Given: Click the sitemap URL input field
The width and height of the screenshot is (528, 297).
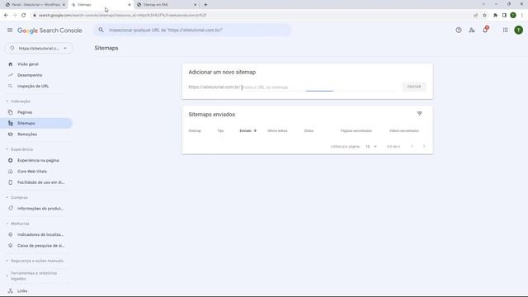Looking at the screenshot, I should tap(320, 87).
